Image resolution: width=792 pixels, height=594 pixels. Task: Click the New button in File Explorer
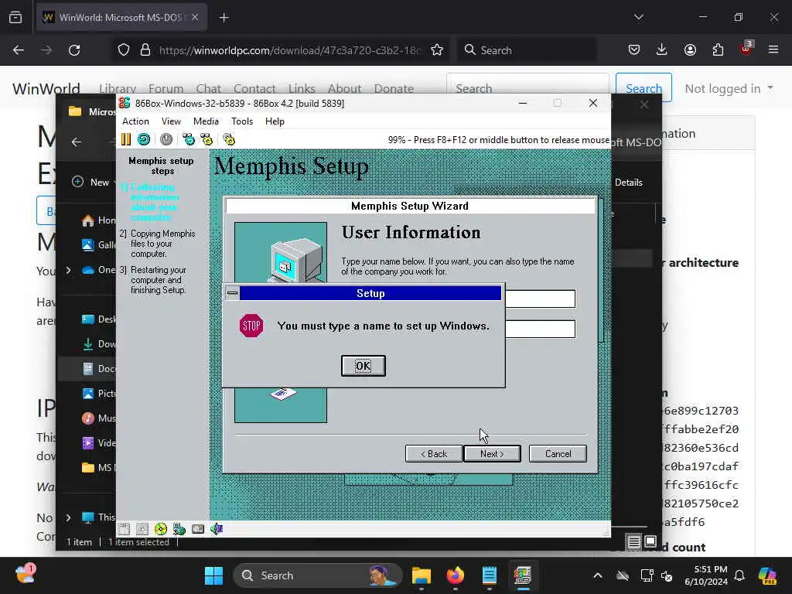click(90, 182)
